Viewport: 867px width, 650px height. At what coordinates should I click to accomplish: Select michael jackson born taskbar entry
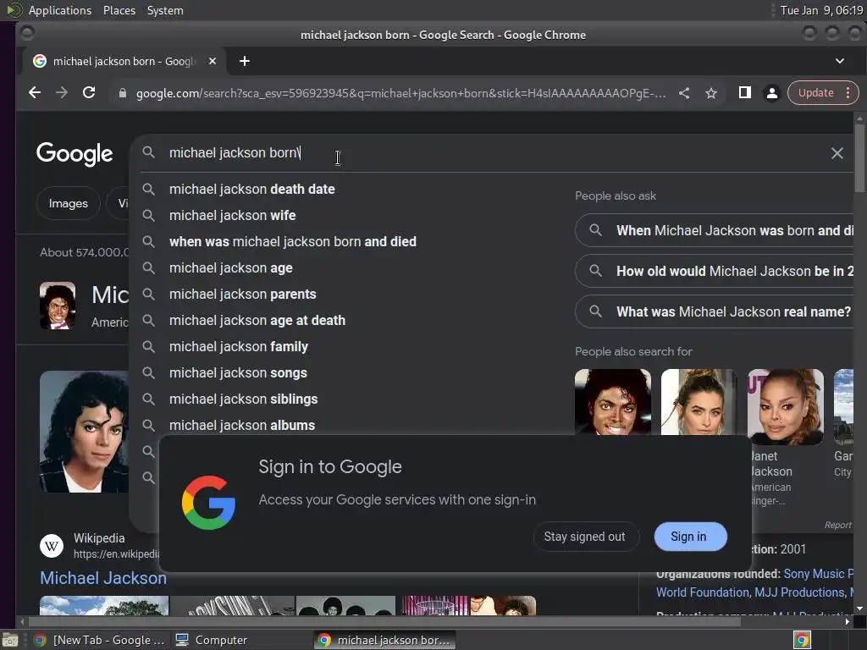385,640
